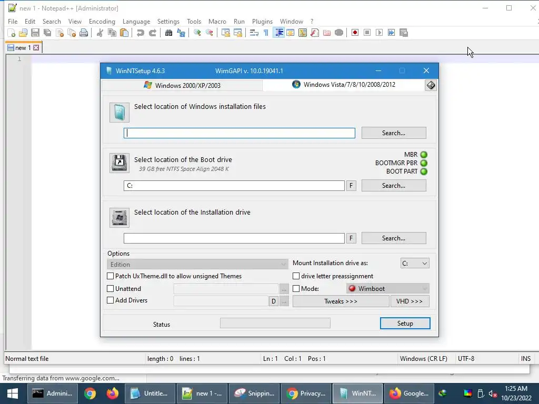This screenshot has height=404, width=539.
Task: Open the Encoding menu
Action: 102,21
